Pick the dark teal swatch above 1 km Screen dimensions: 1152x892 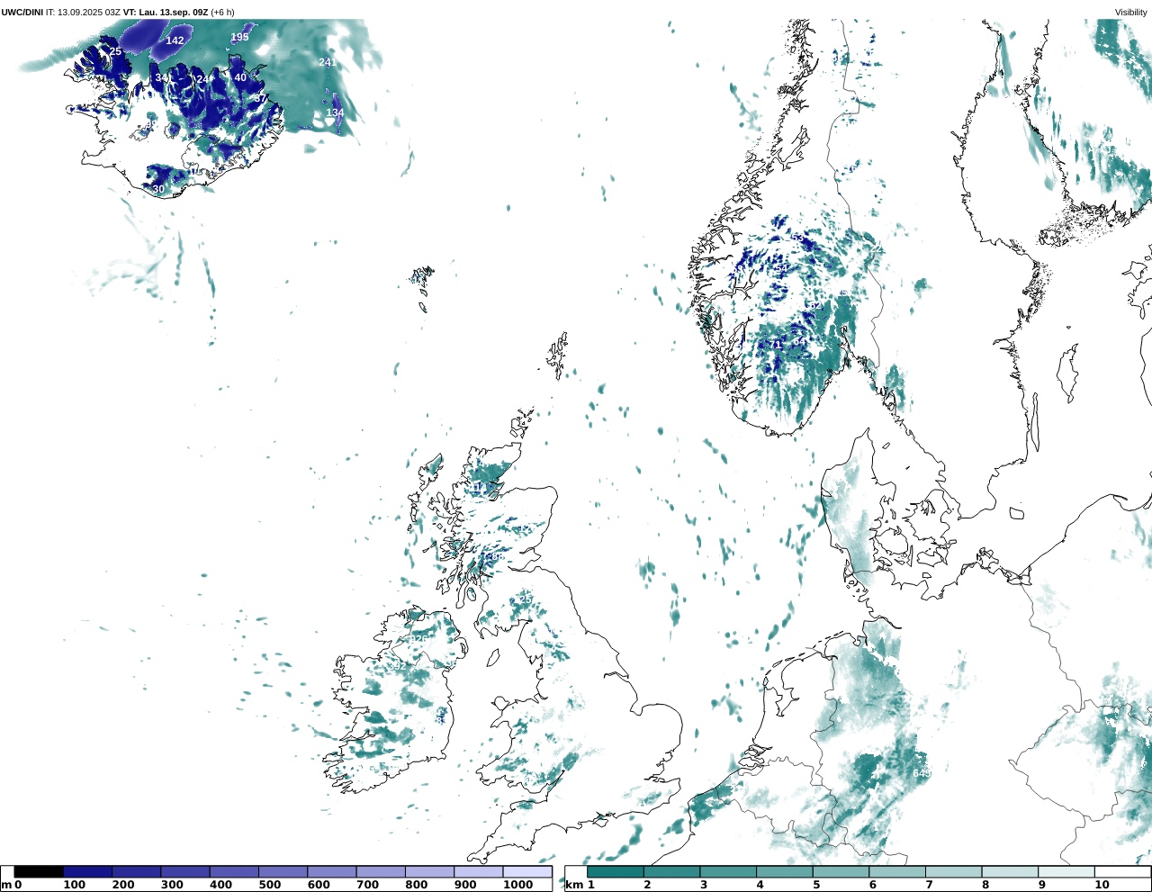click(616, 871)
